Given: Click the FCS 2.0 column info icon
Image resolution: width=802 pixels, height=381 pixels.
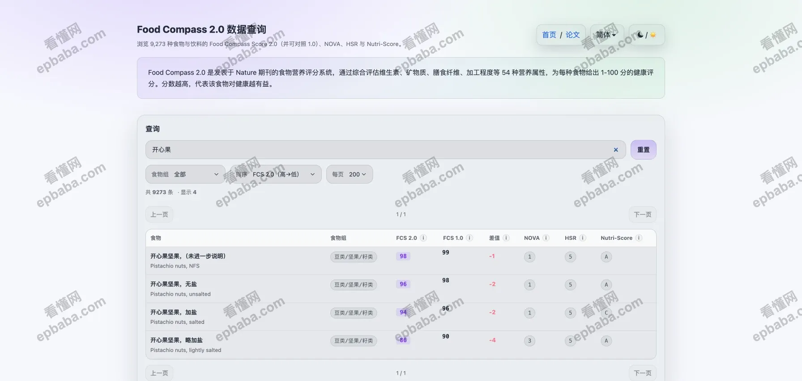Looking at the screenshot, I should [423, 238].
